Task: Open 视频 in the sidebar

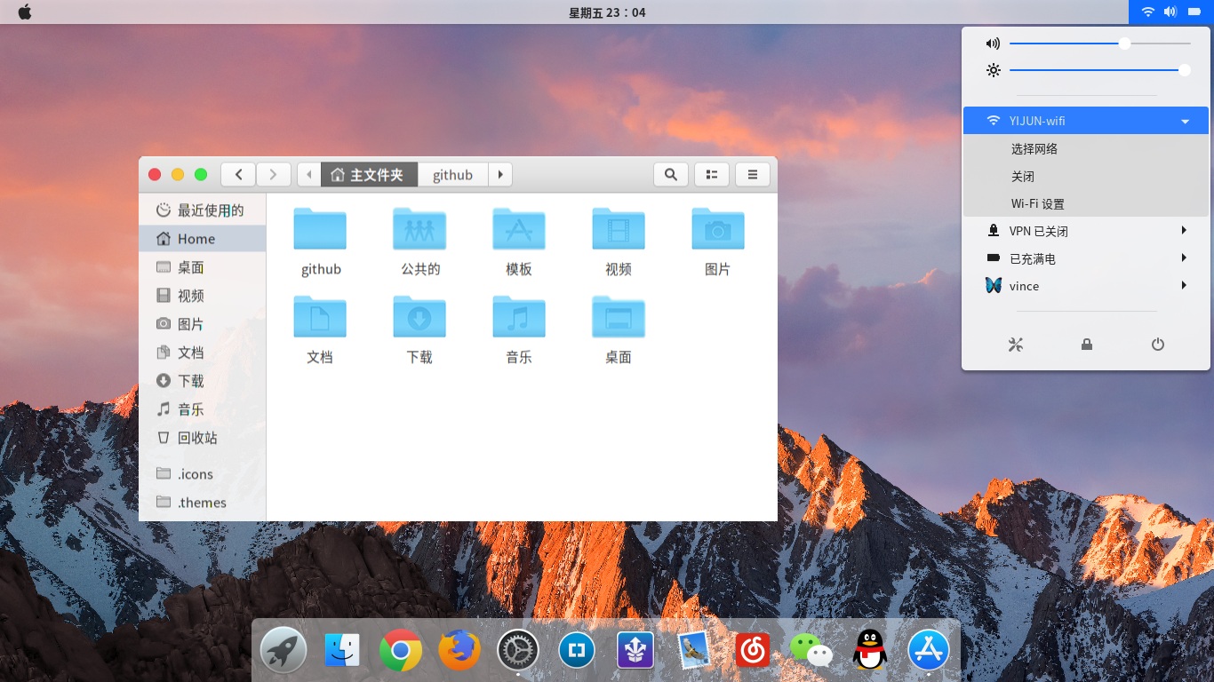Action: click(x=203, y=296)
